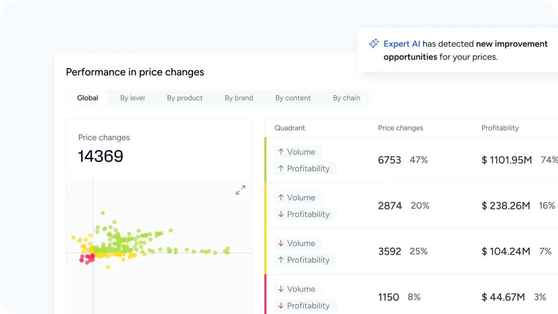Click red down arrow in fourth row Profitability
558x314 pixels.
[x=281, y=306]
